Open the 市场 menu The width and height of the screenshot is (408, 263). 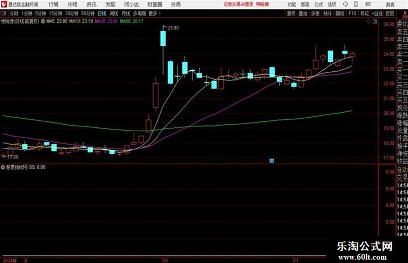tap(73, 4)
